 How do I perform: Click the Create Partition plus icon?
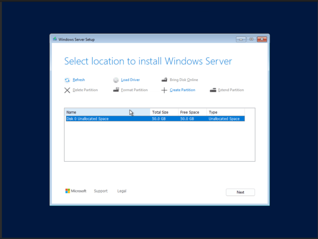click(x=164, y=90)
